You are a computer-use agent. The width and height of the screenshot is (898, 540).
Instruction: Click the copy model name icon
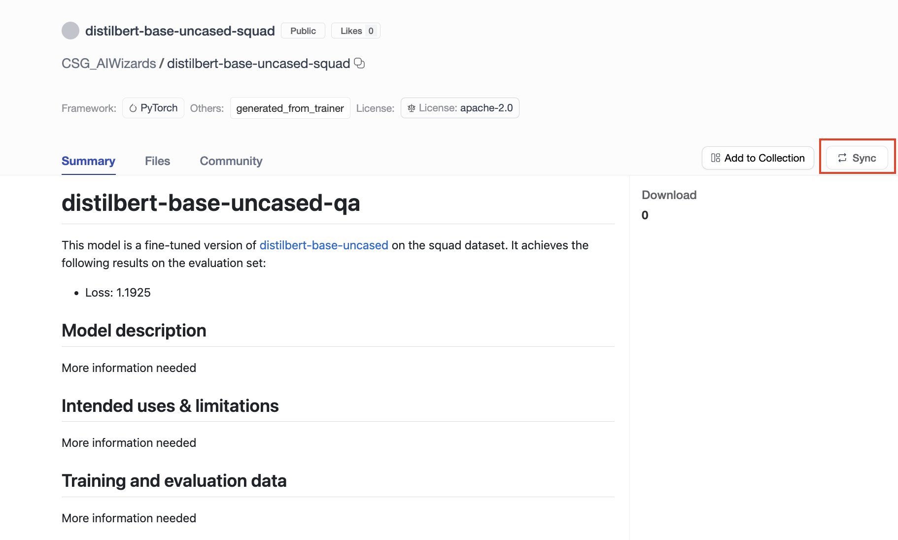pyautogui.click(x=359, y=63)
